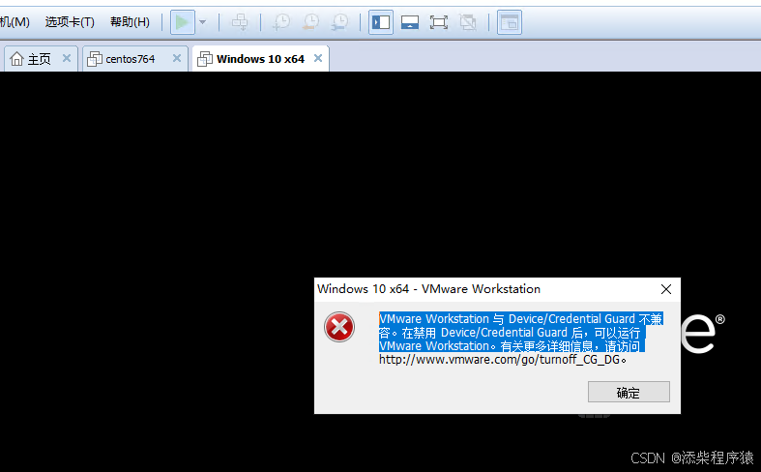761x472 pixels.
Task: Click the home icon on 主页 tab
Action: click(x=17, y=59)
